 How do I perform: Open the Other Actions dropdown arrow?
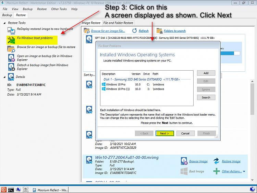[x=244, y=171]
